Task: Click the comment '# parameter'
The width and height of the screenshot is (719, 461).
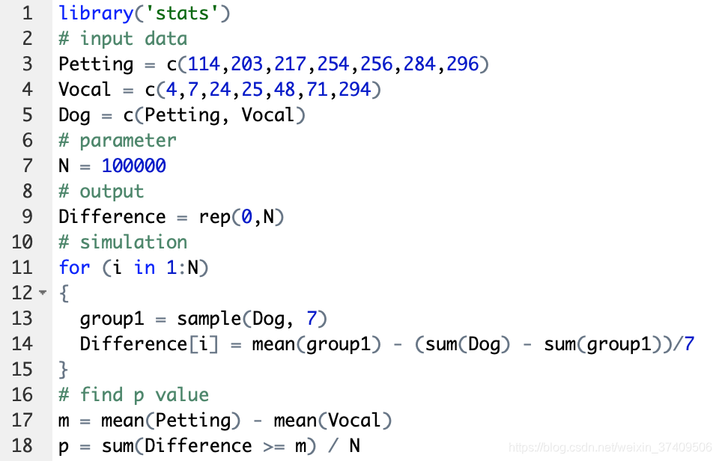Action: (x=118, y=141)
